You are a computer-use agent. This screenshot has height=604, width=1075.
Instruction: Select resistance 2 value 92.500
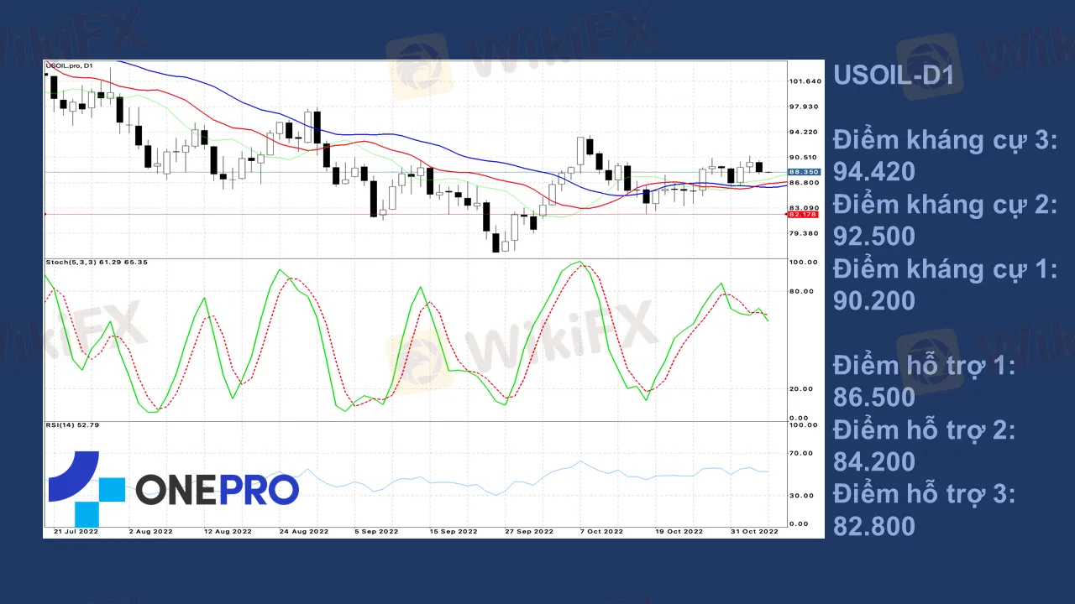(x=873, y=237)
